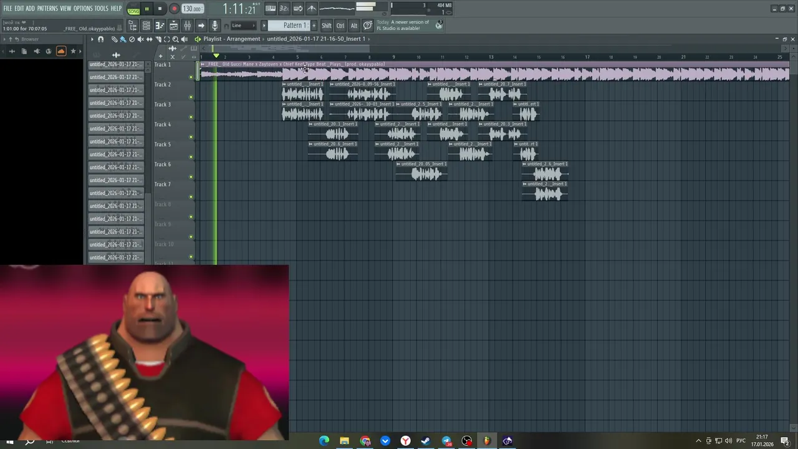
Task: Click the Shift button
Action: click(327, 26)
